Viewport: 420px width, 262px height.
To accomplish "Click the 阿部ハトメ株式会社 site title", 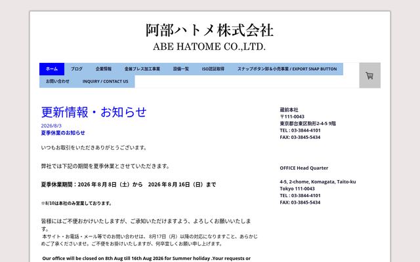I will 209,30.
